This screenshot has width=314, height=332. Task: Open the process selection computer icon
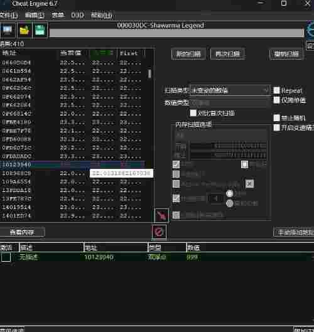click(8, 30)
